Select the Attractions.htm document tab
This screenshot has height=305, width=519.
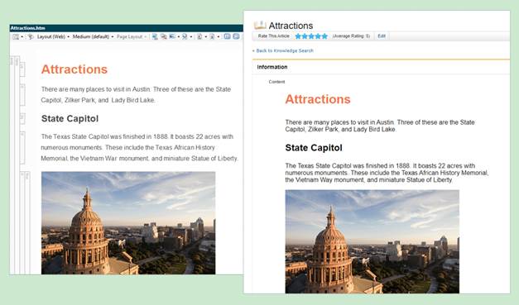pyautogui.click(x=28, y=28)
